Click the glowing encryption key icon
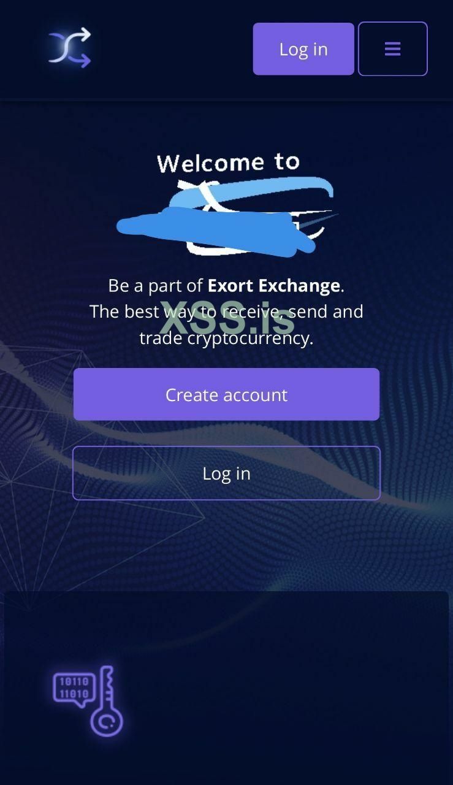Screen dimensions: 453x785 pyautogui.click(x=88, y=701)
